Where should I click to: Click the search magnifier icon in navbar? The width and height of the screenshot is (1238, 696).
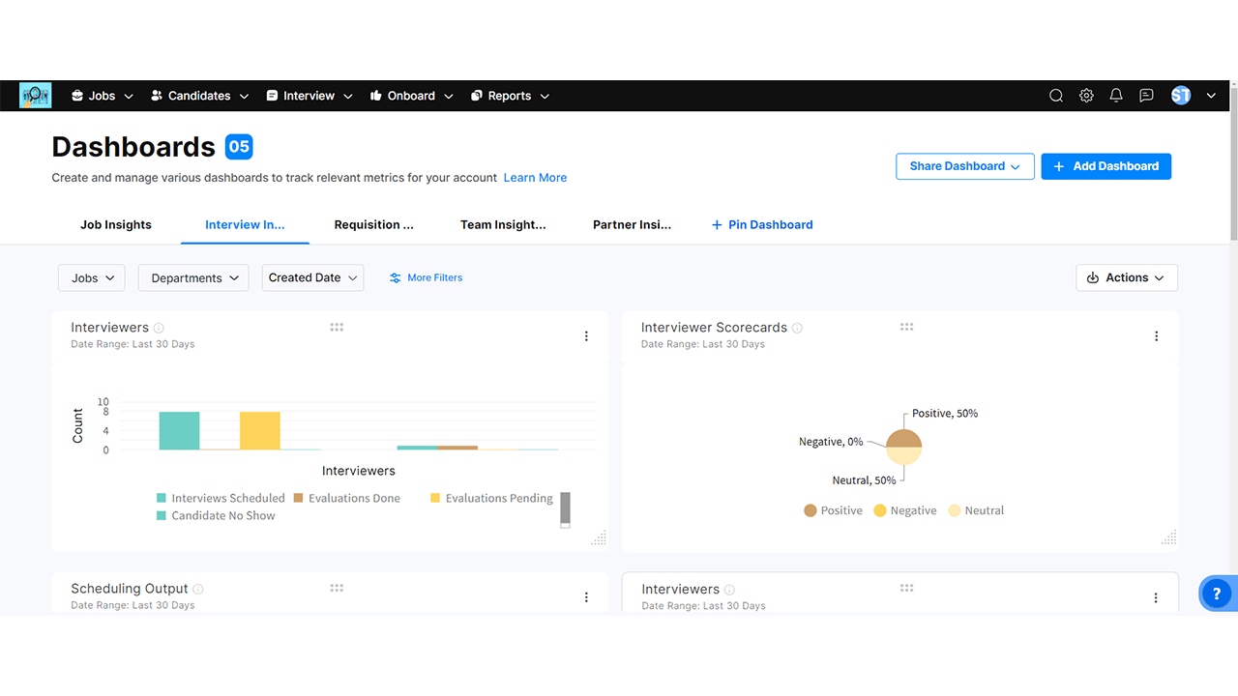1056,96
